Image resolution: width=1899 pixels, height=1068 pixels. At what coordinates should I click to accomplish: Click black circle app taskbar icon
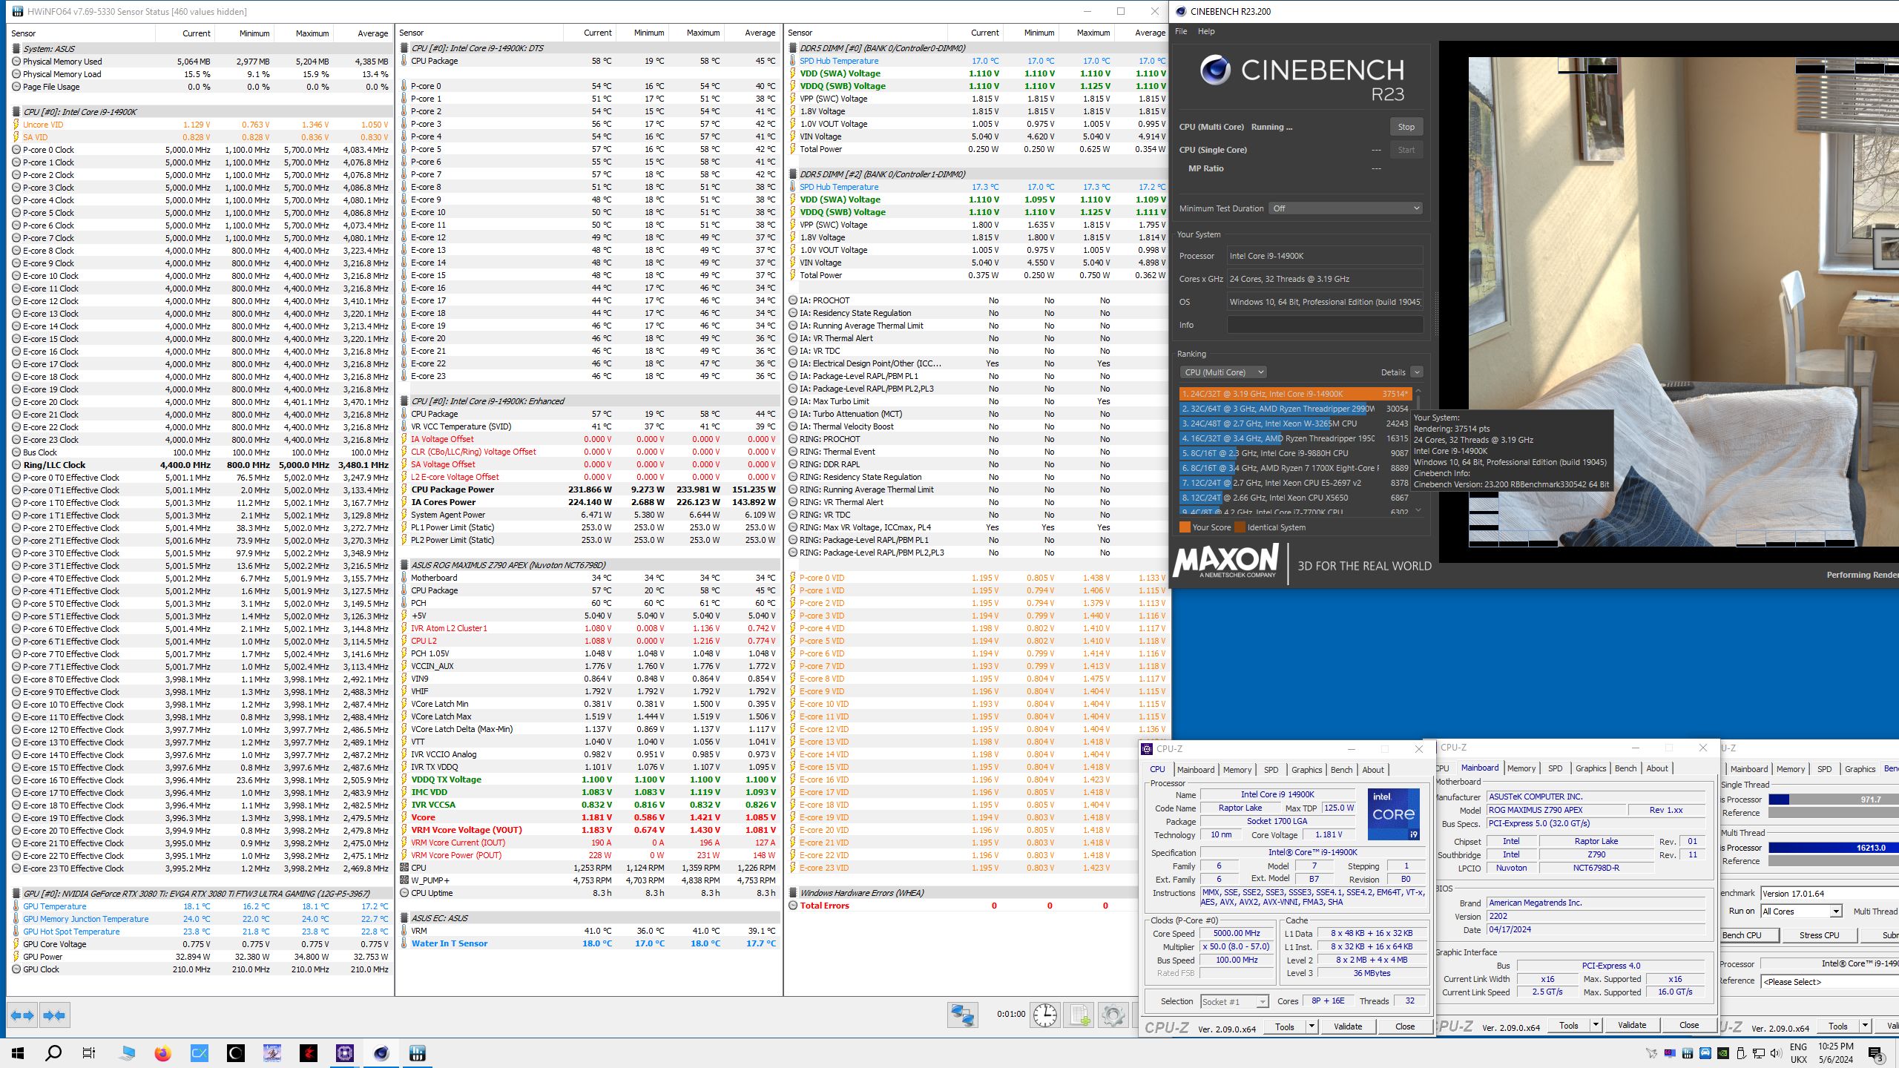(x=236, y=1053)
